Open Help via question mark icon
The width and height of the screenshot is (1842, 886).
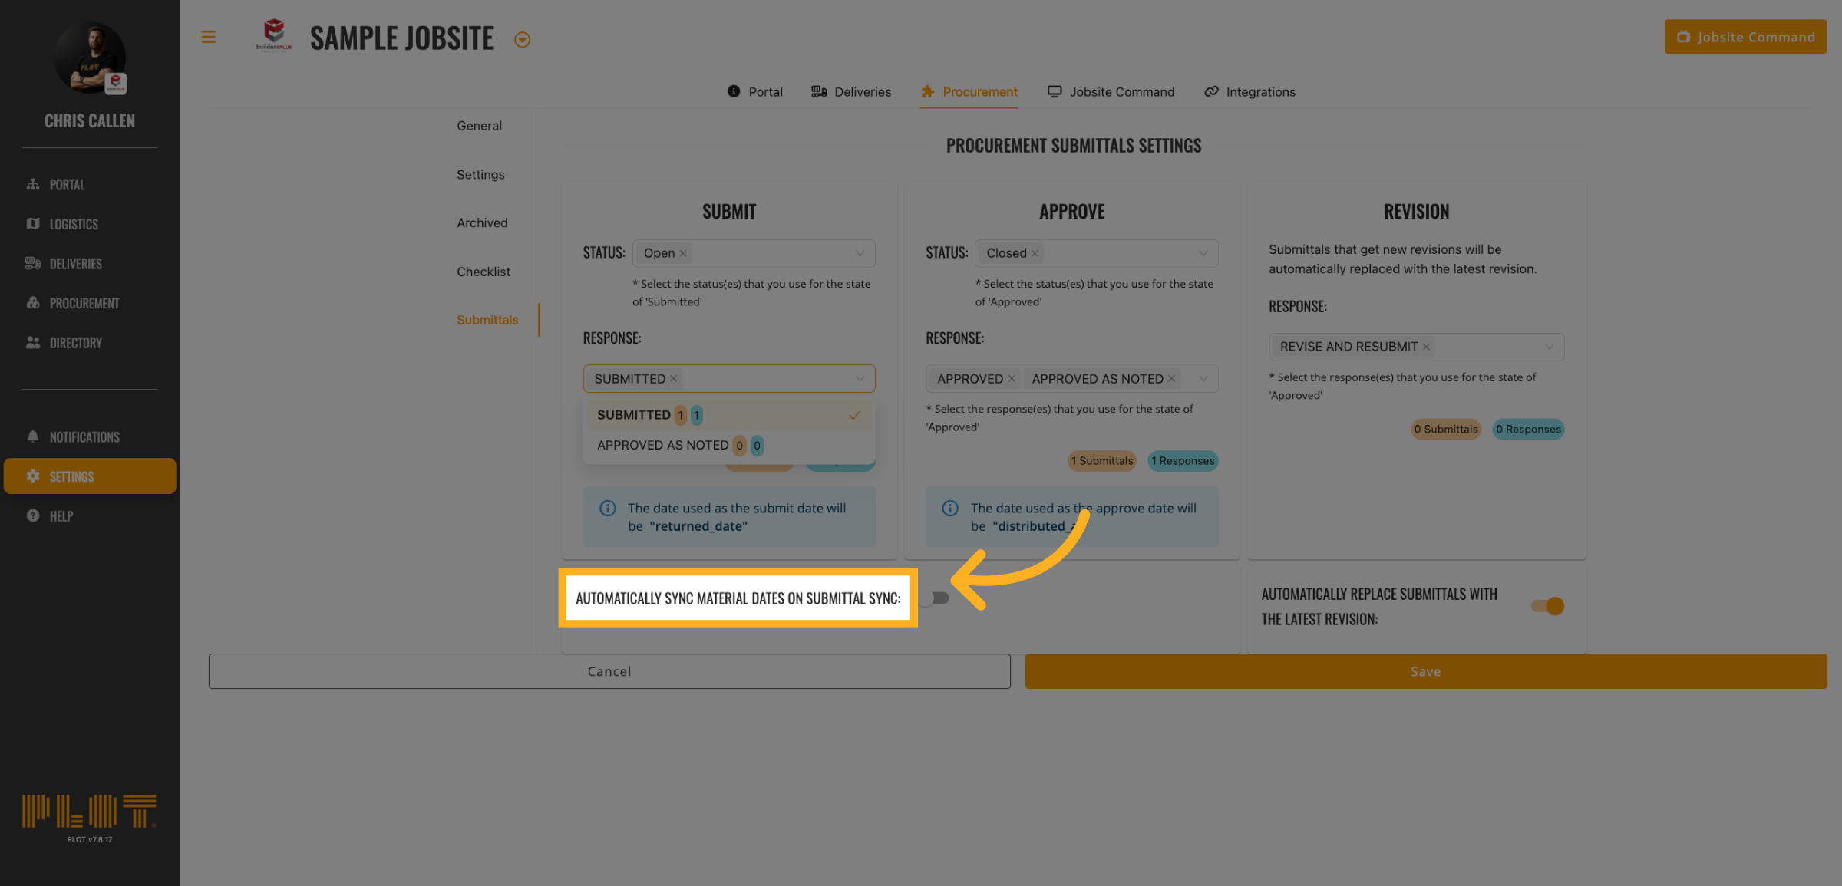pos(33,516)
